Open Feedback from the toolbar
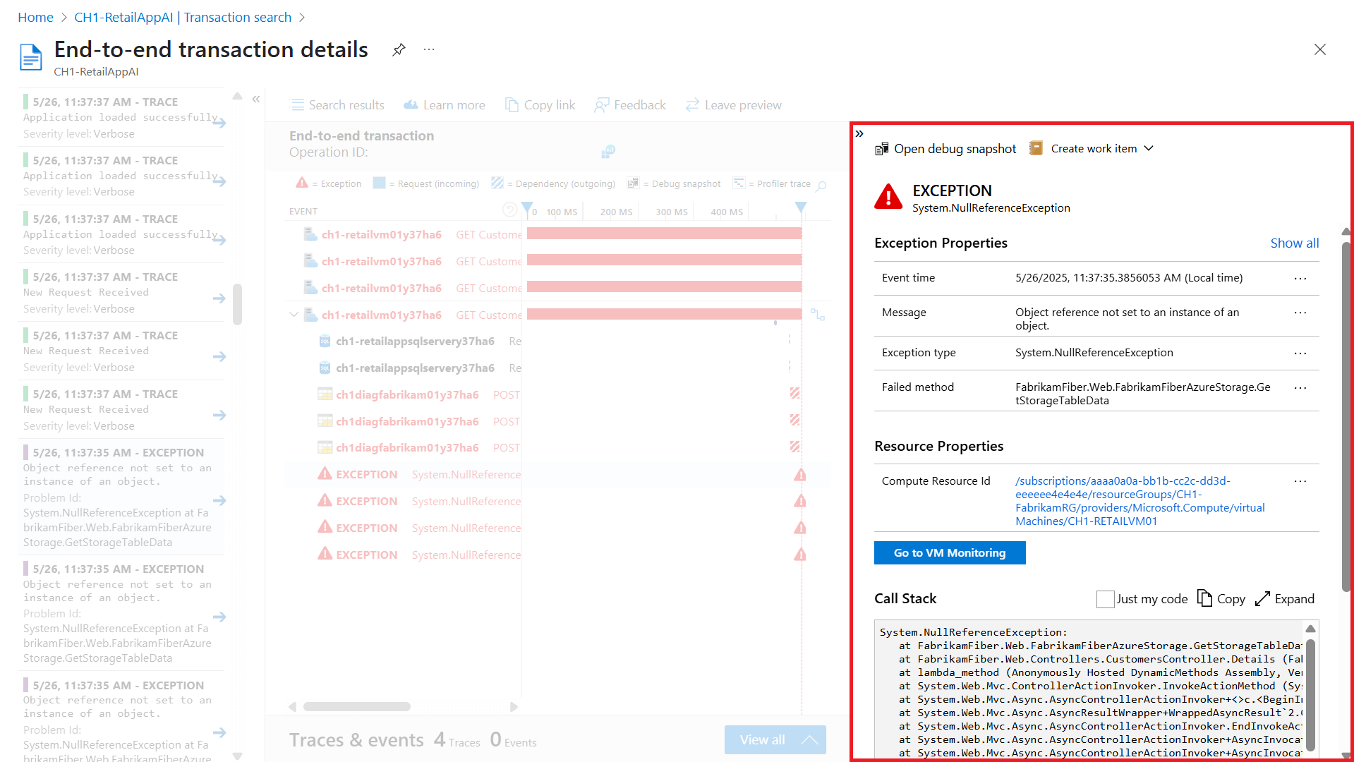This screenshot has height=762, width=1354. [x=630, y=105]
